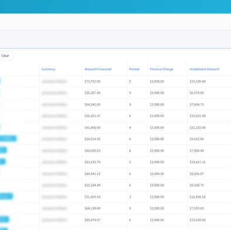Image resolution: width=231 pixels, height=230 pixels.
Task: Click instalment amount $7,604.73
Action: tap(196, 105)
